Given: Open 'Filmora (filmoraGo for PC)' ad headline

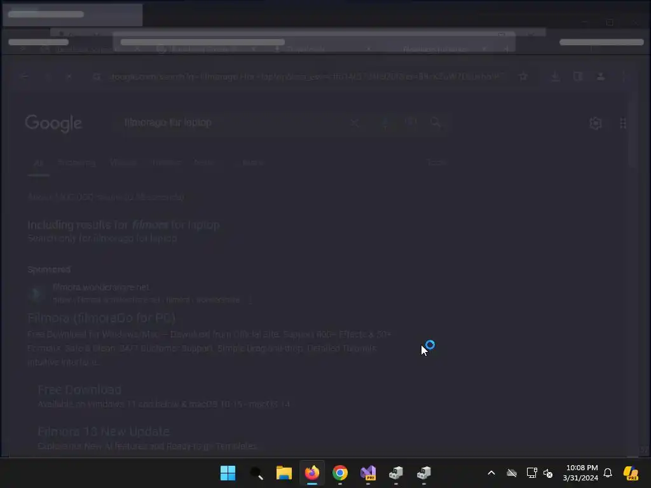Looking at the screenshot, I should 101,318.
